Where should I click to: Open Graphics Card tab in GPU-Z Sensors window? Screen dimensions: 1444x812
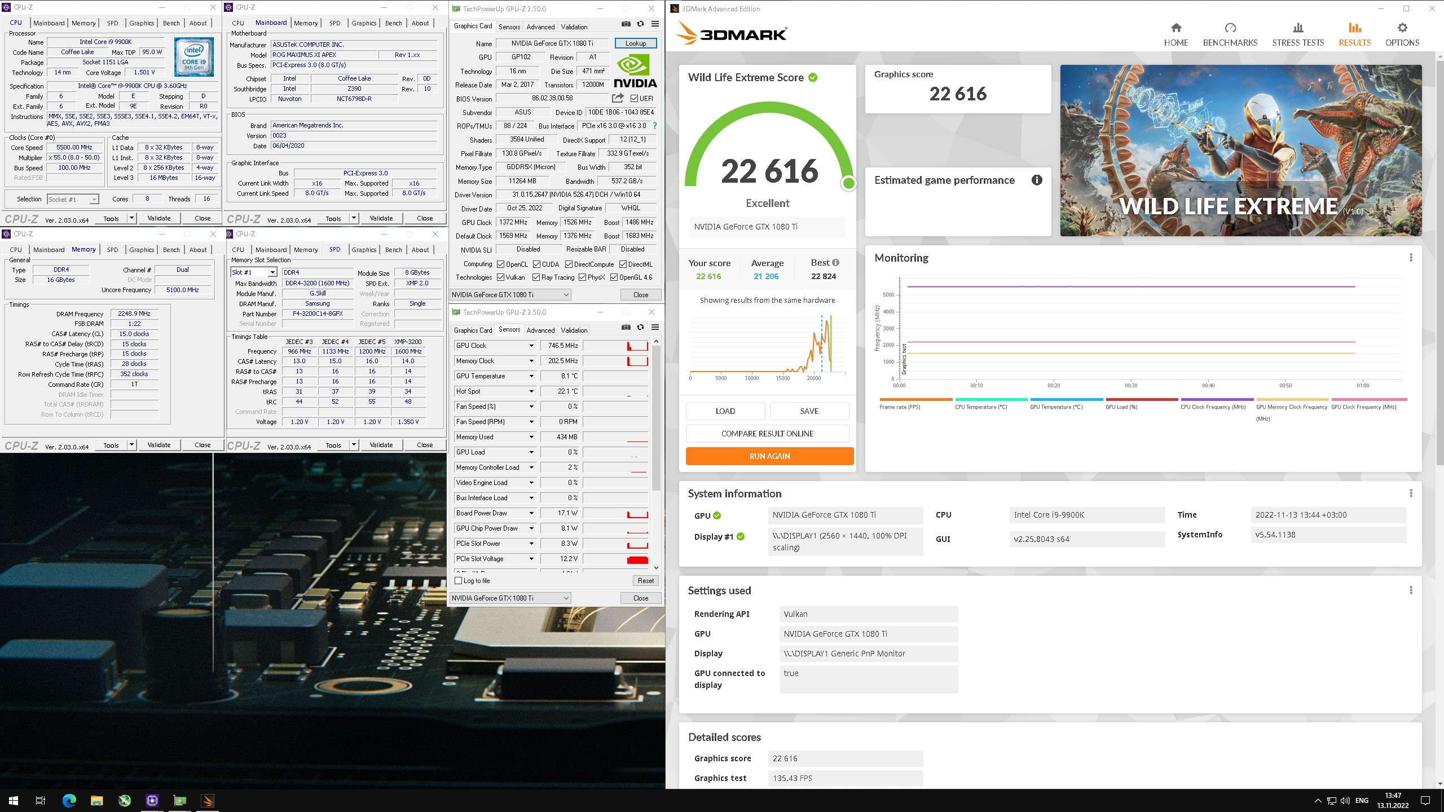(473, 330)
